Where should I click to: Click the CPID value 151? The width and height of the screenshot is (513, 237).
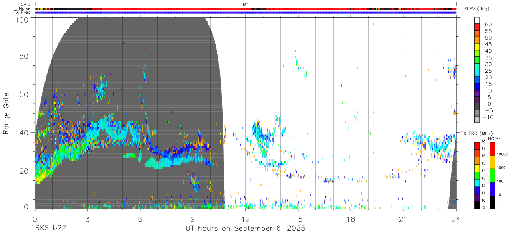click(246, 5)
